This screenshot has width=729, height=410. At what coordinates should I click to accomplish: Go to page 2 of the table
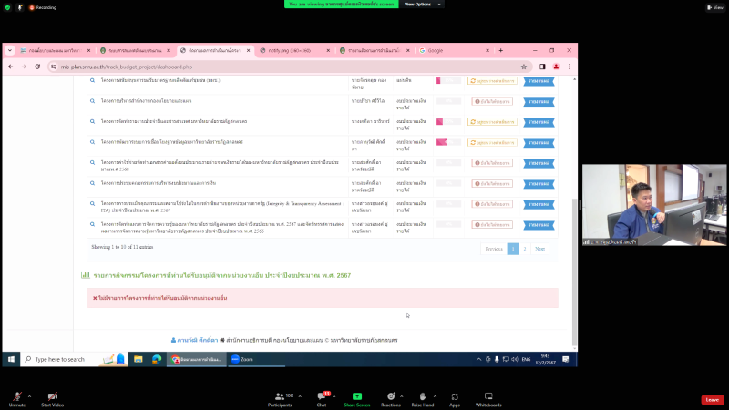tap(525, 248)
